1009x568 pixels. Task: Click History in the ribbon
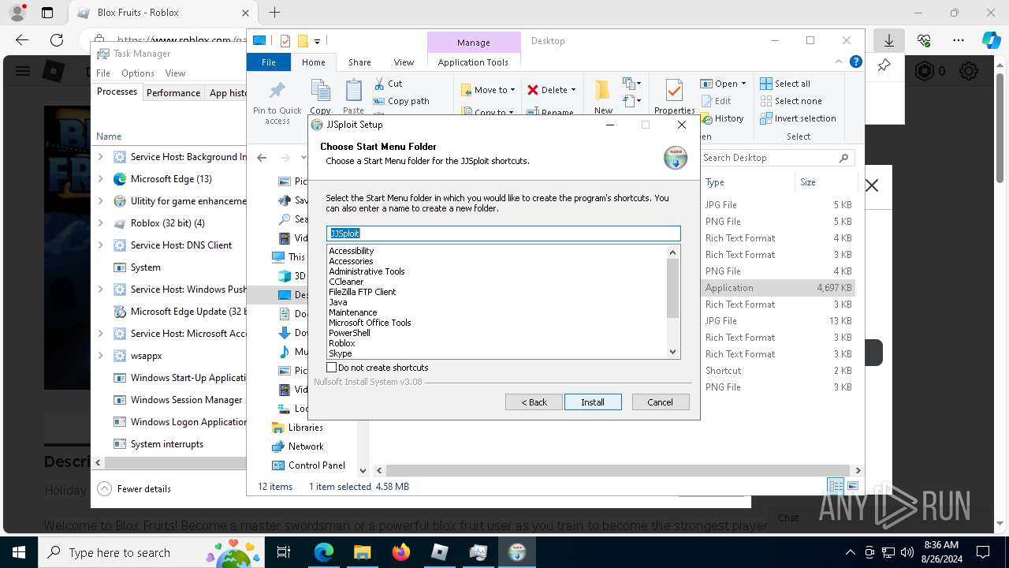721,118
